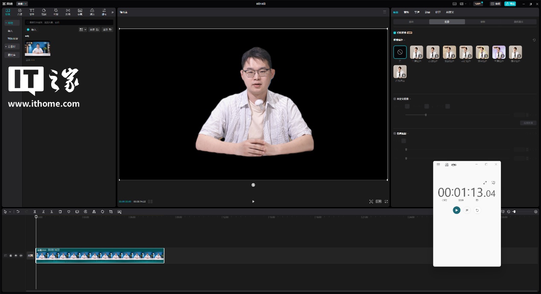Click the undo arrow in timeline toolbar
Image resolution: width=541 pixels, height=294 pixels.
18,212
